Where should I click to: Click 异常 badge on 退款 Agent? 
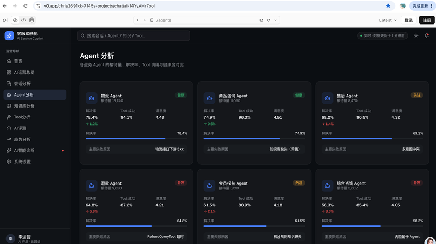pyautogui.click(x=181, y=183)
